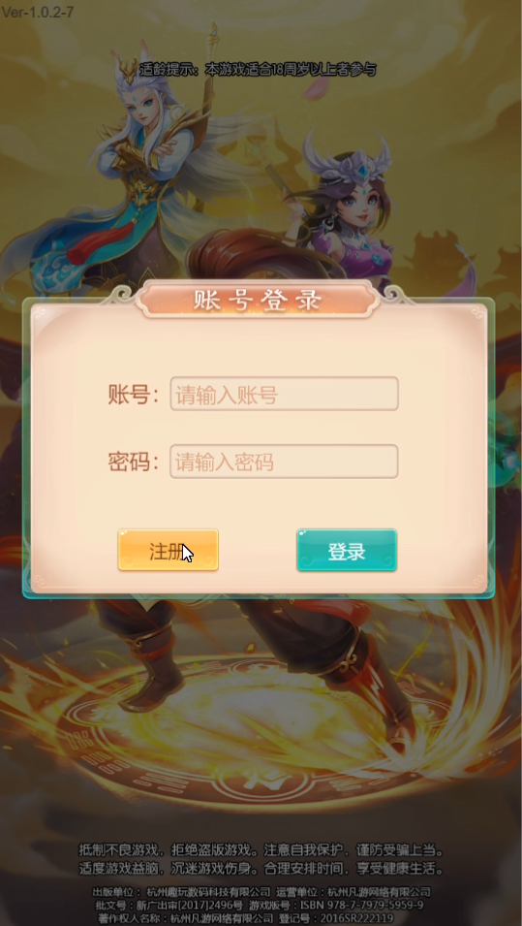Image resolution: width=522 pixels, height=926 pixels.
Task: Click the silver crown on the girl's head
Action: coord(347,156)
